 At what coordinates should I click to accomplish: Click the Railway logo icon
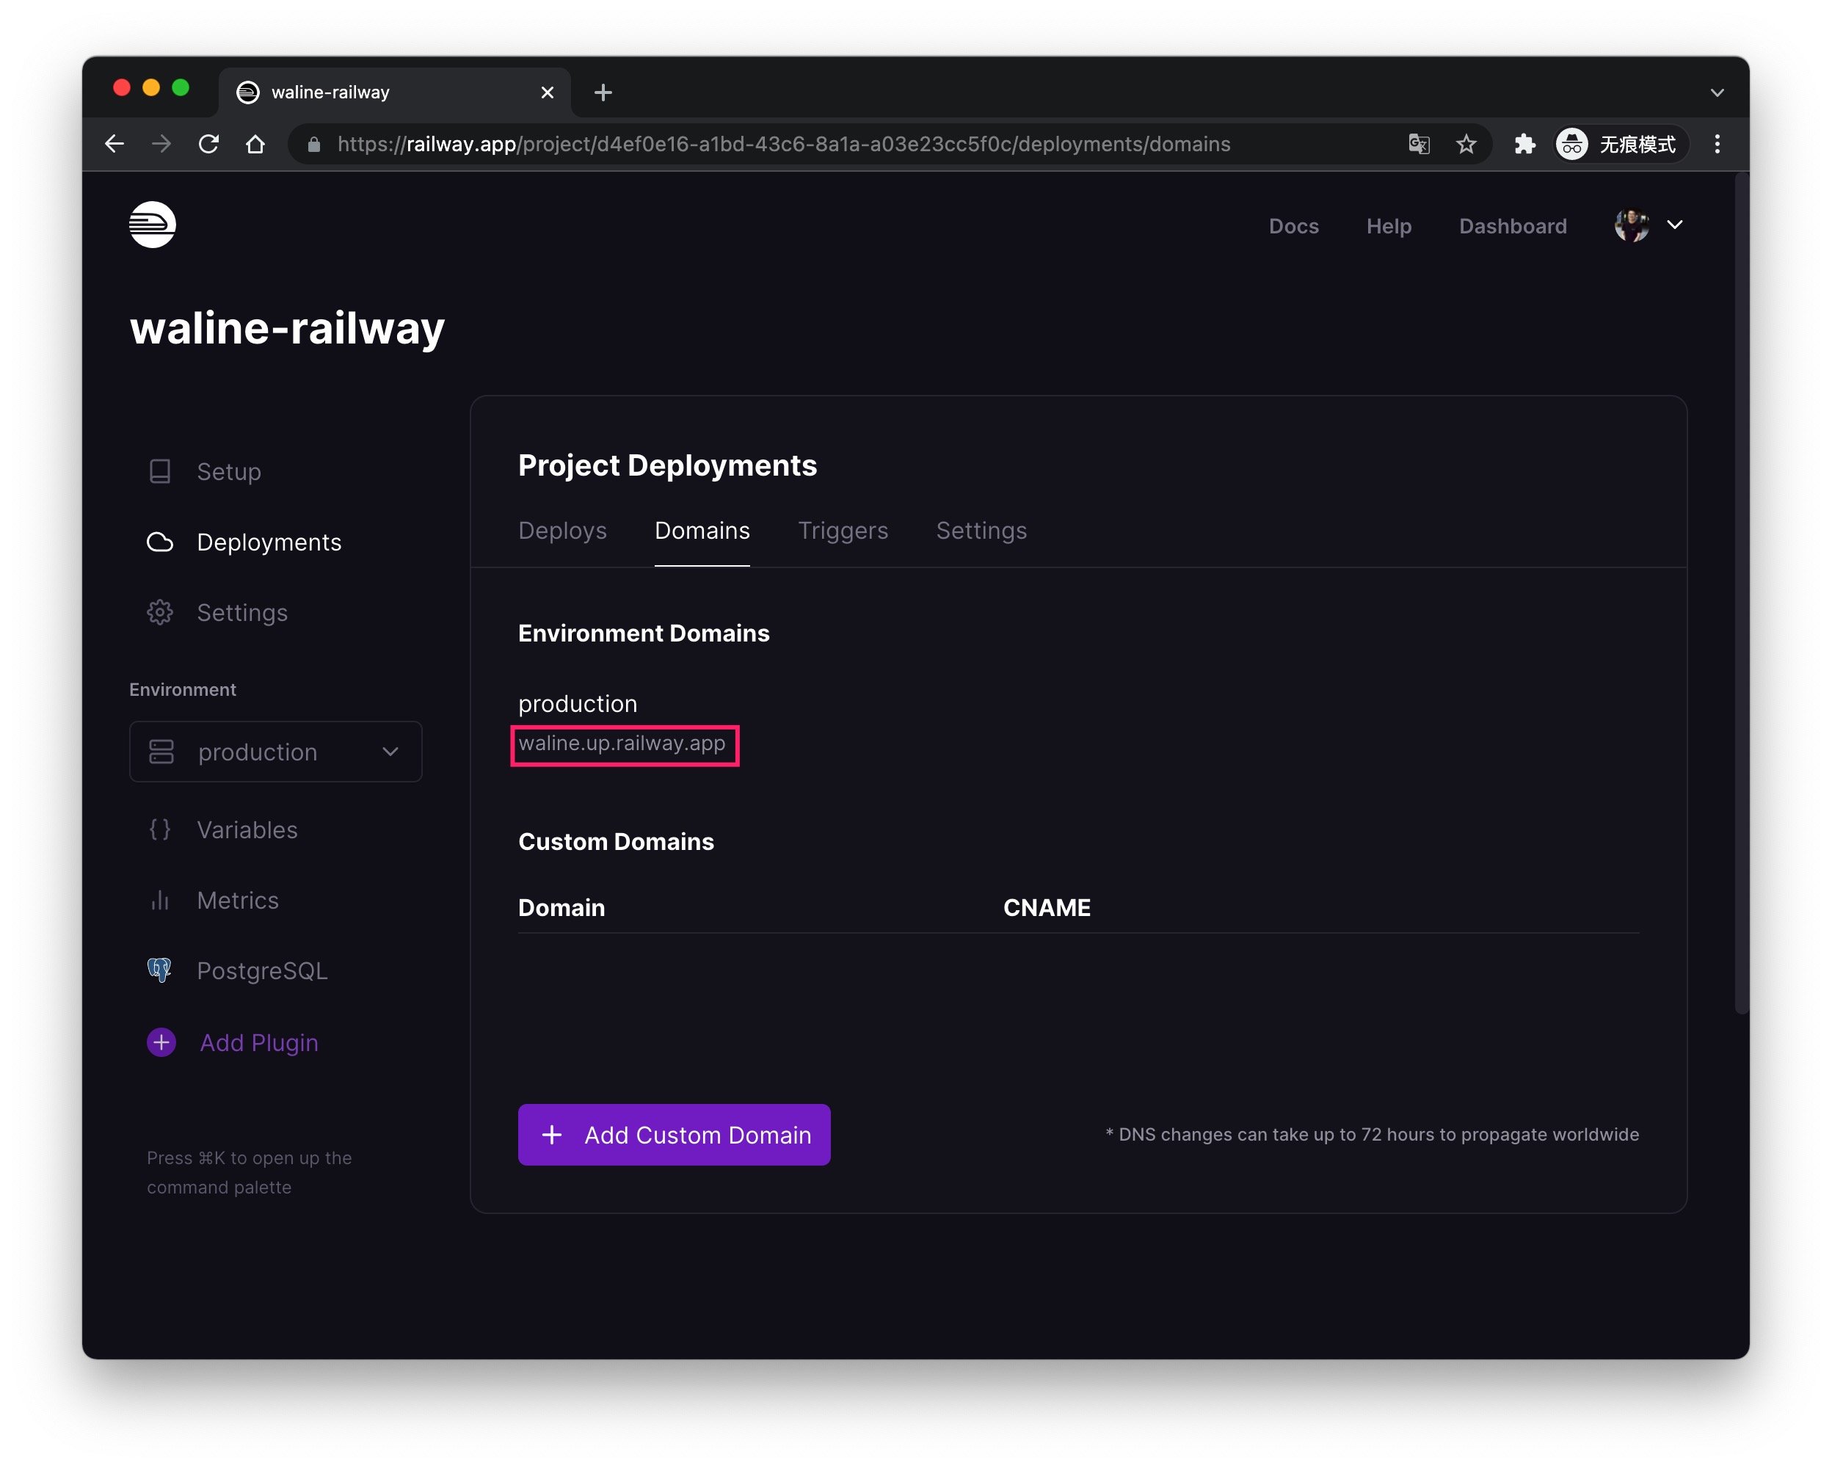pyautogui.click(x=152, y=225)
